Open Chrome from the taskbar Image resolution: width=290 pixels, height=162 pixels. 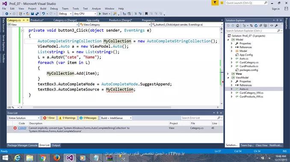[x=43, y=158]
